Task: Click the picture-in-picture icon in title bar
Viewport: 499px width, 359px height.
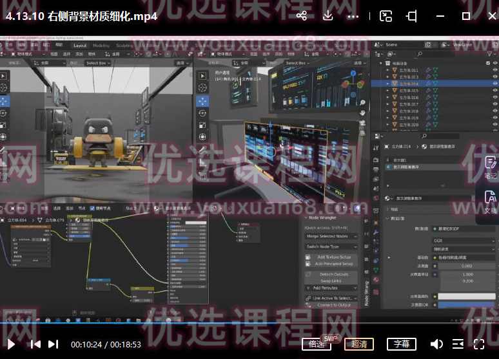Action: (x=386, y=16)
